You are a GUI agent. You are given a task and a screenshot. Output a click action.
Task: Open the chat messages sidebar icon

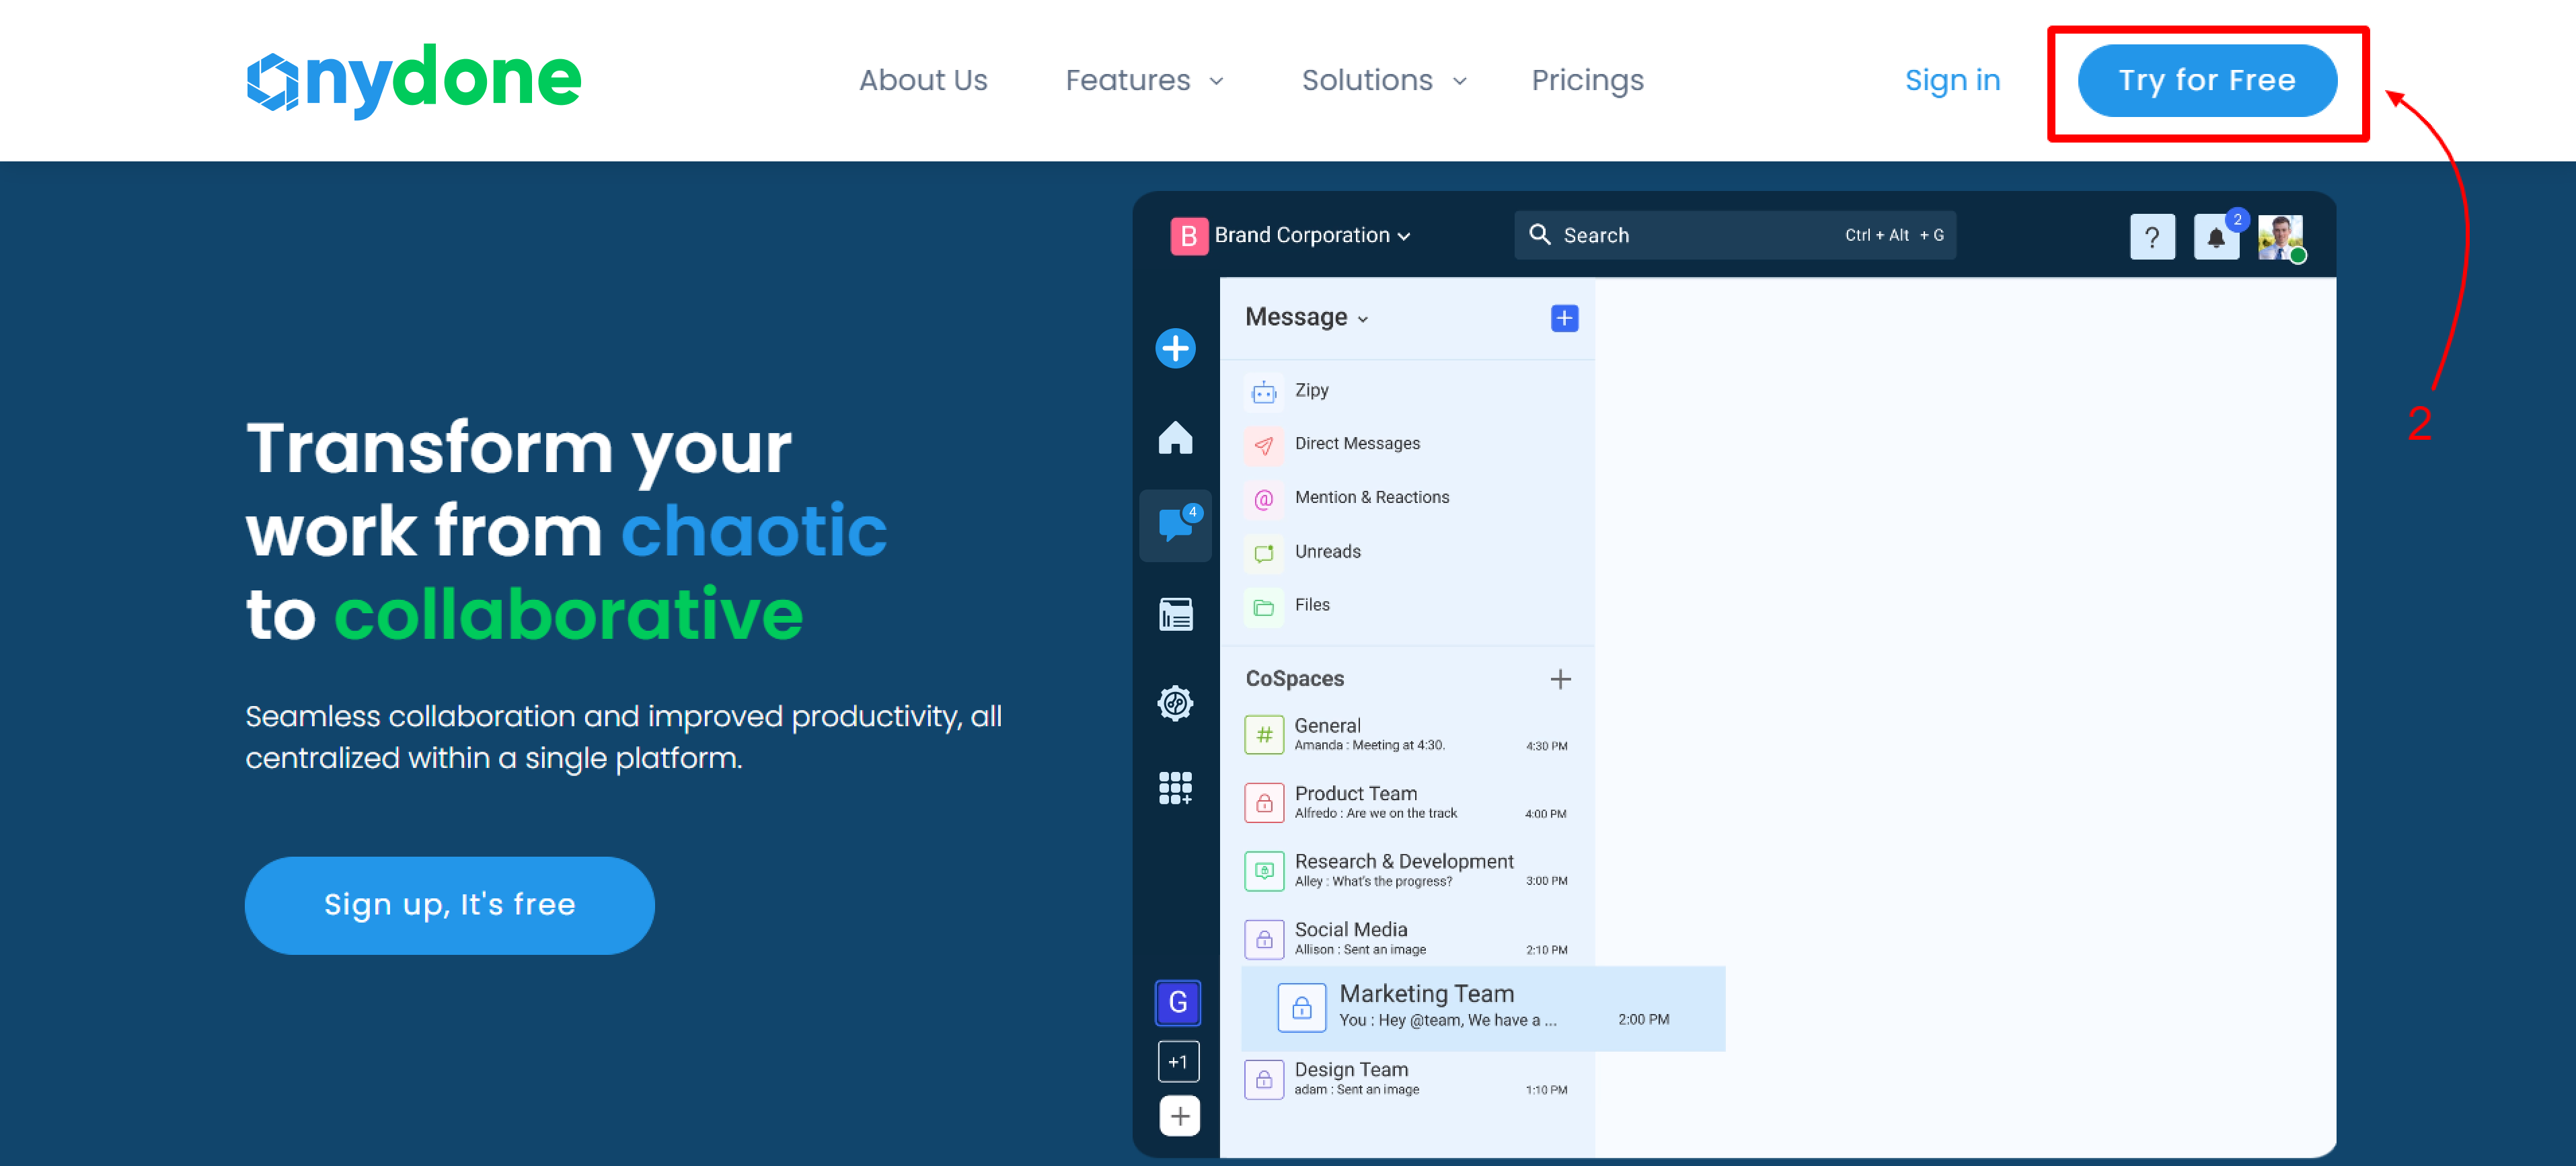[1175, 525]
